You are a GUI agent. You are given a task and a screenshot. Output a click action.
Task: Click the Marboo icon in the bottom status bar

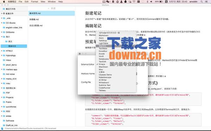[2, 129]
